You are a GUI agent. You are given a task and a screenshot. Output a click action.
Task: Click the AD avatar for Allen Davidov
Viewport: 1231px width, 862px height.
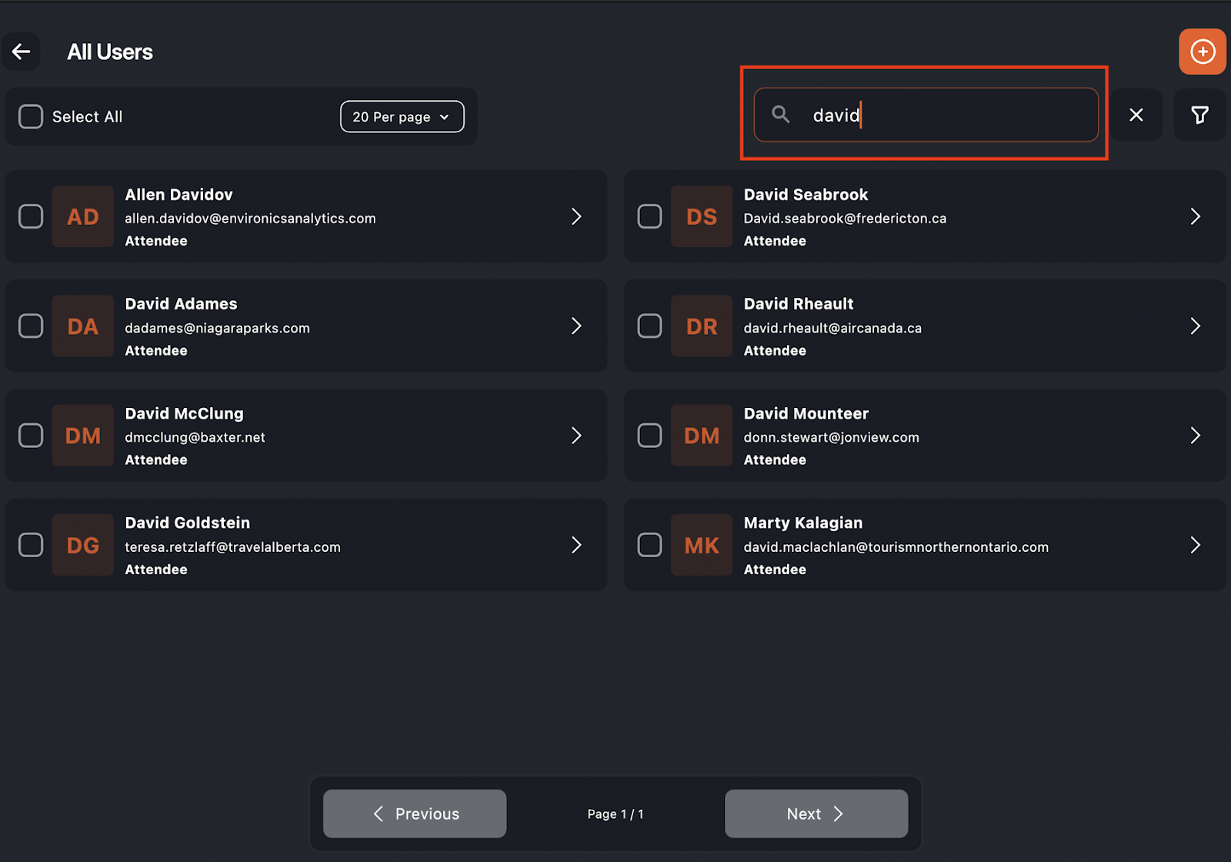point(83,216)
